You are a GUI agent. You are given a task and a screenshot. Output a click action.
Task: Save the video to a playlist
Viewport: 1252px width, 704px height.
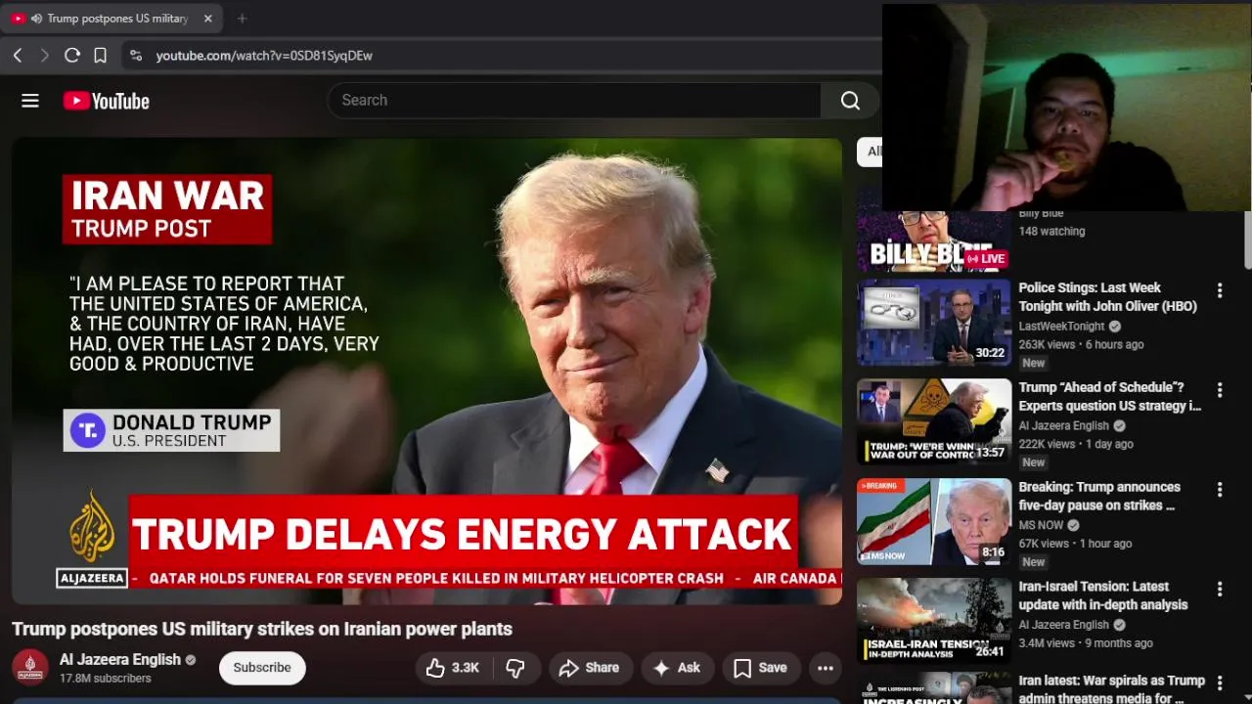tap(760, 668)
